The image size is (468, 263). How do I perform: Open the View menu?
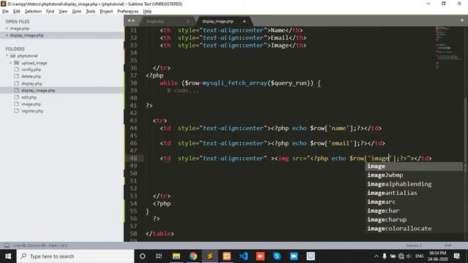[63, 12]
